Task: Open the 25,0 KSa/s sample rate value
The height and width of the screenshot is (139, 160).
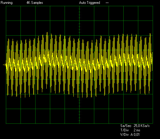Action: coord(142,126)
